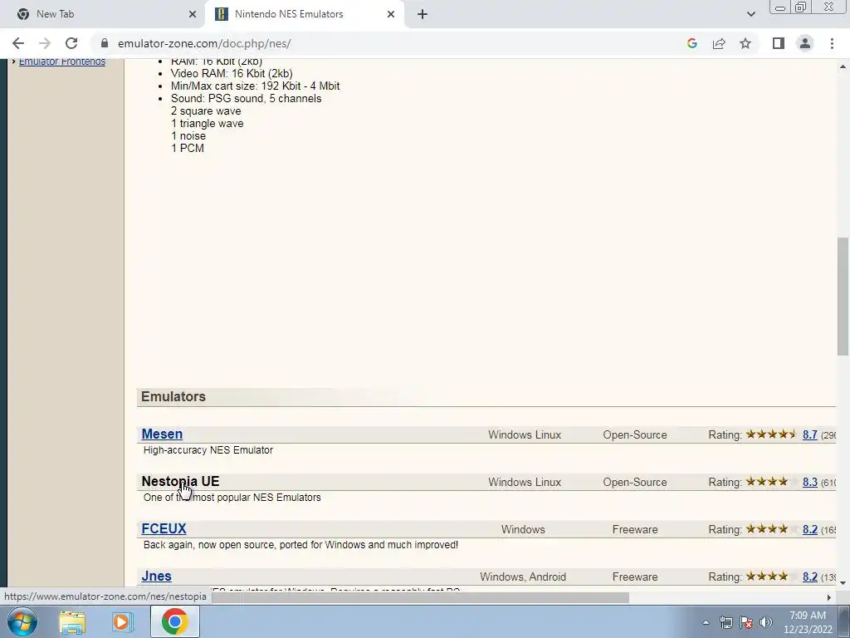The height and width of the screenshot is (638, 850).
Task: Open Windows Explorer from the taskbar
Action: [x=72, y=621]
